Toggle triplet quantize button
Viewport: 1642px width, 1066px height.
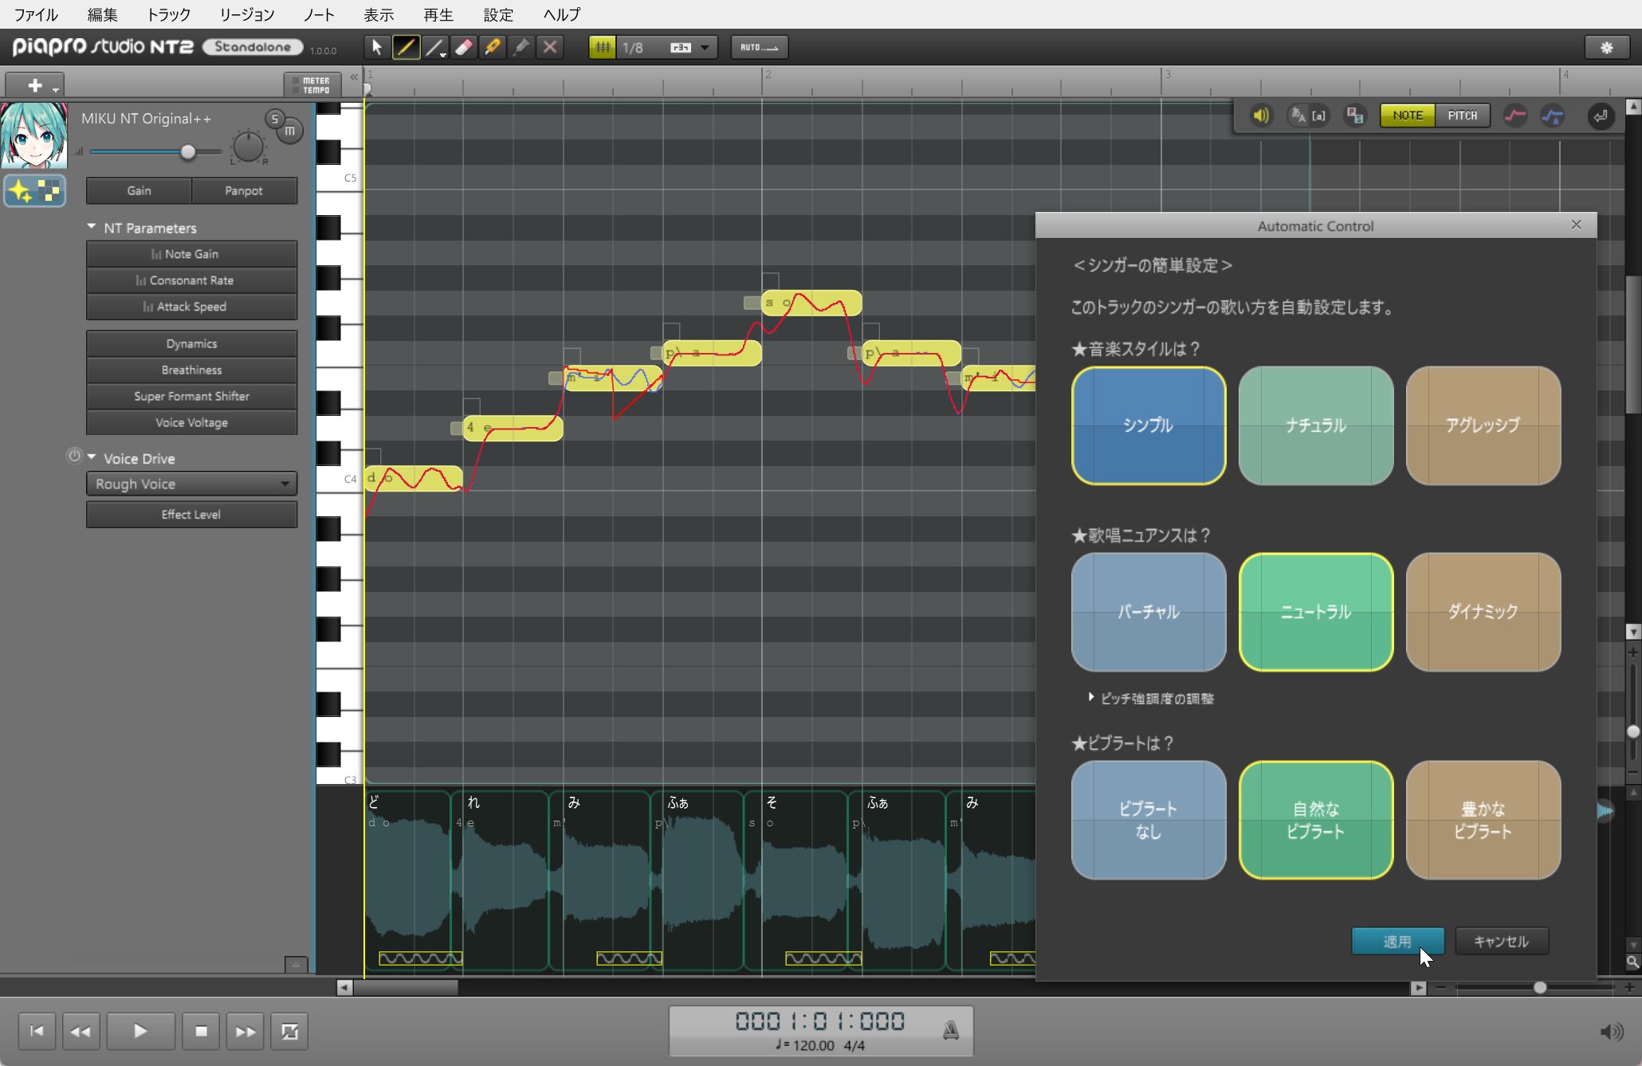pyautogui.click(x=680, y=47)
